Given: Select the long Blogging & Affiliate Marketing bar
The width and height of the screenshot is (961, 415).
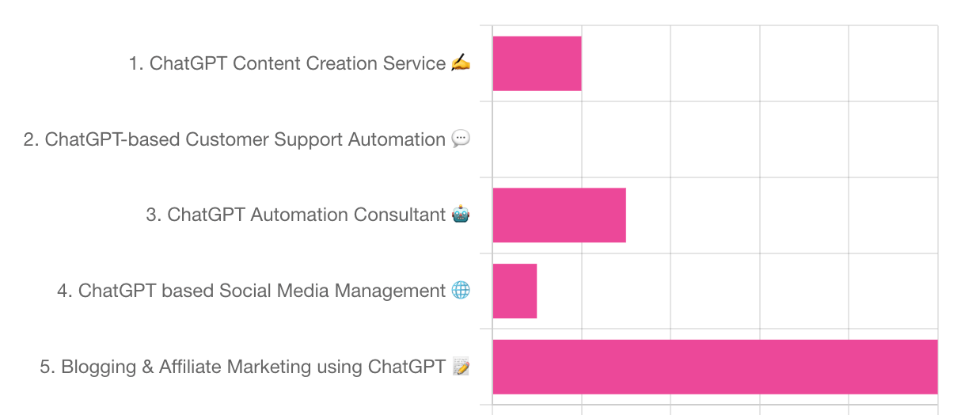Looking at the screenshot, I should point(715,367).
